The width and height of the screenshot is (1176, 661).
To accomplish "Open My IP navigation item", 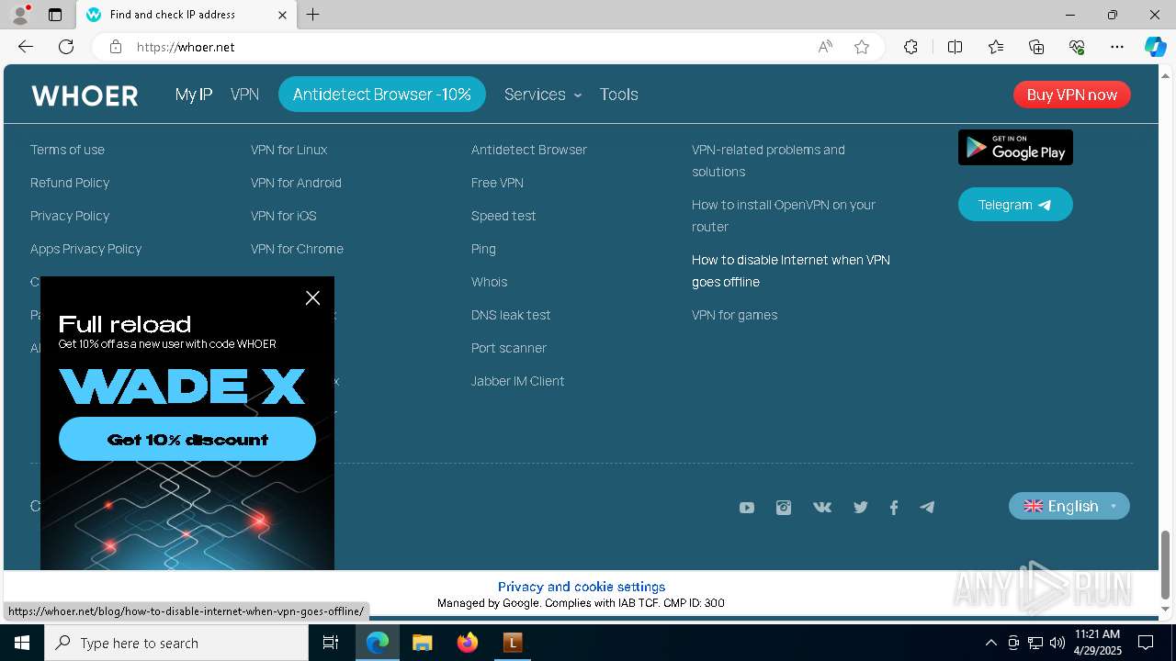I will click(x=194, y=95).
